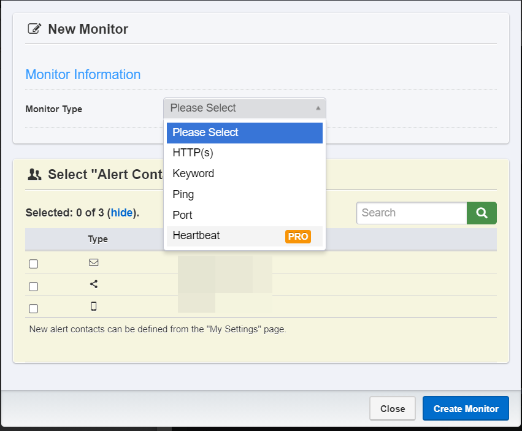
Task: Focus the alert contacts Search field
Action: click(x=412, y=213)
